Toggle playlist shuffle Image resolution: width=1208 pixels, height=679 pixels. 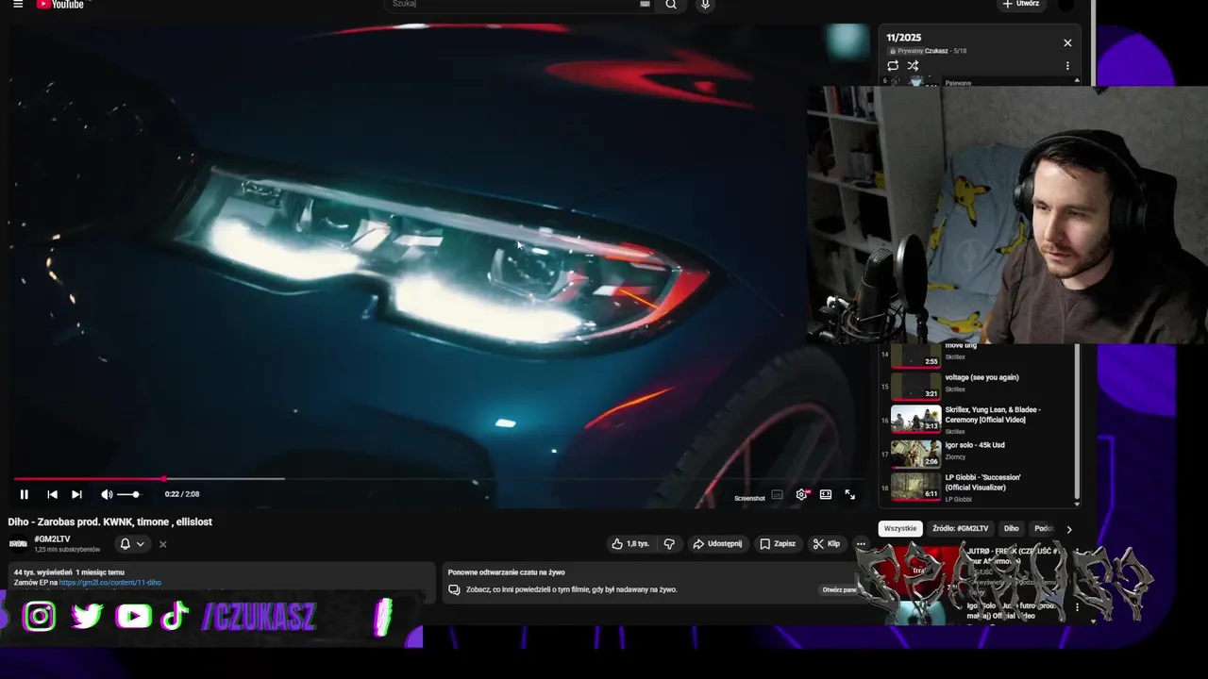tap(913, 66)
